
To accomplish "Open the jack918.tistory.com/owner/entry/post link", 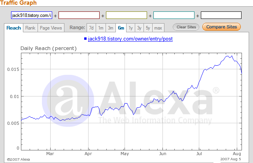I will pyautogui.click(x=130, y=39).
